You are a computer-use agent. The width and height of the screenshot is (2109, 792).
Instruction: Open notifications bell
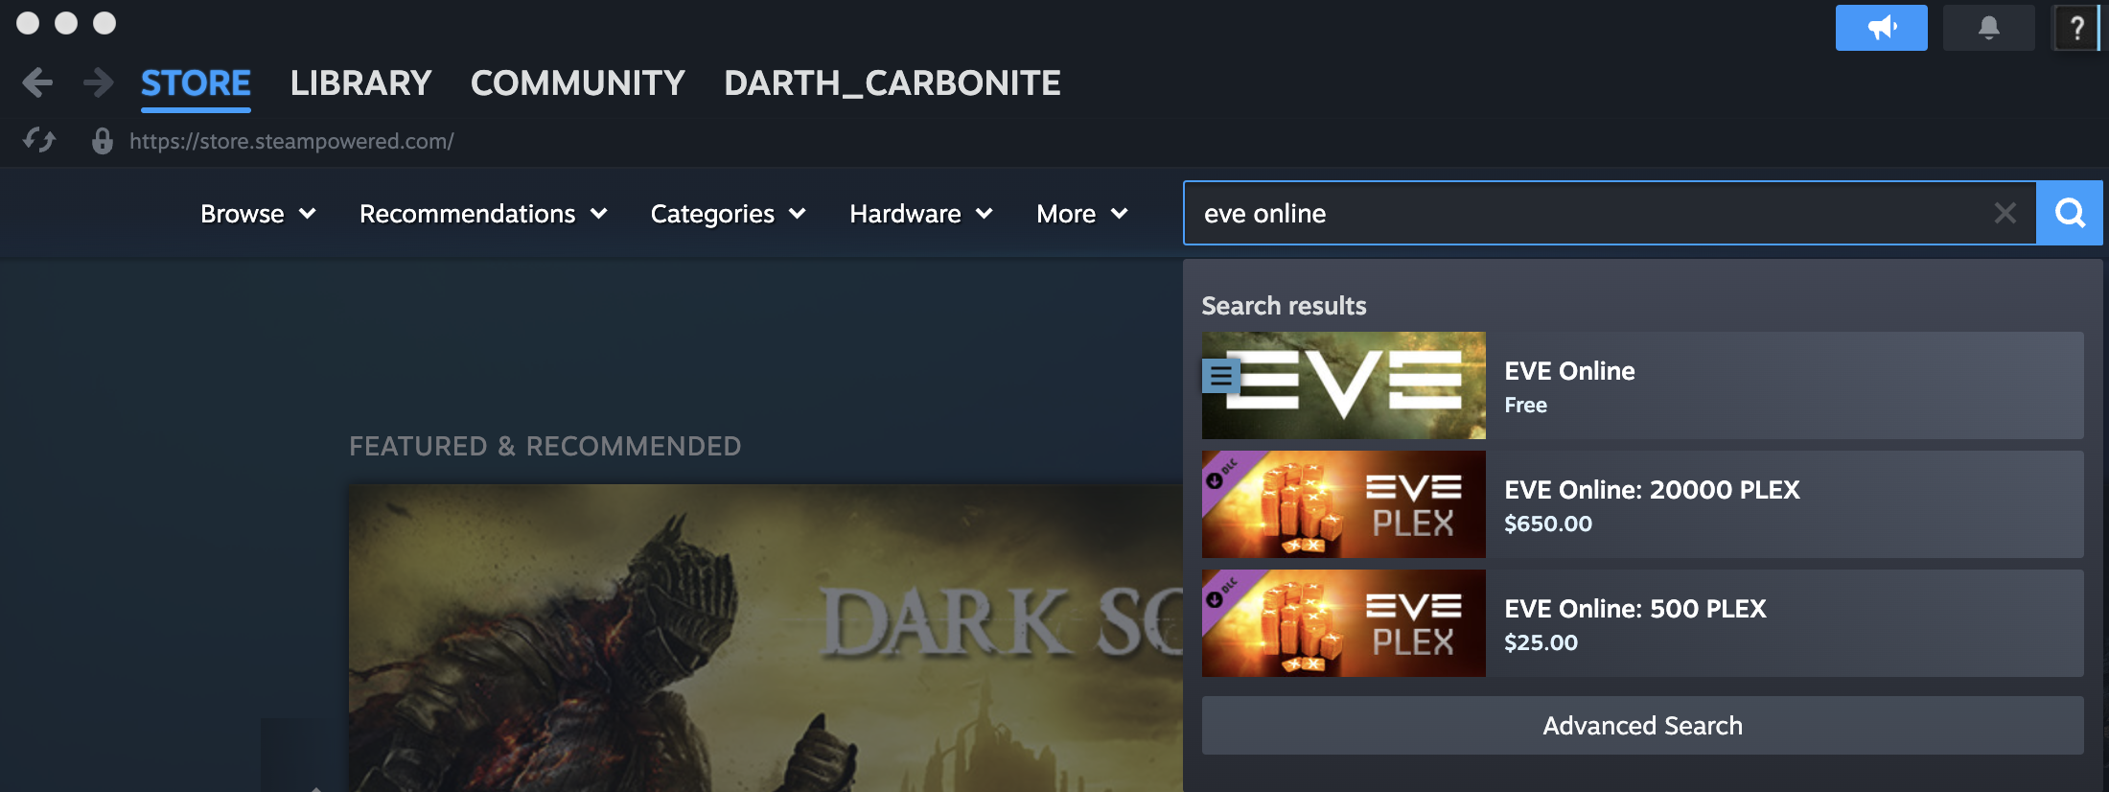point(1988,28)
